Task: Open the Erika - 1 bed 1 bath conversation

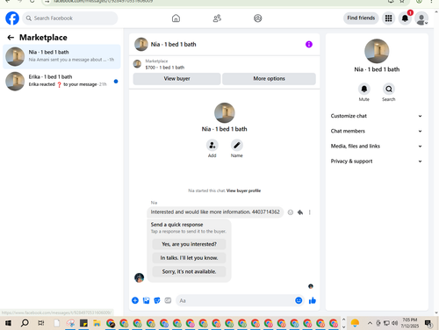Action: click(61, 81)
